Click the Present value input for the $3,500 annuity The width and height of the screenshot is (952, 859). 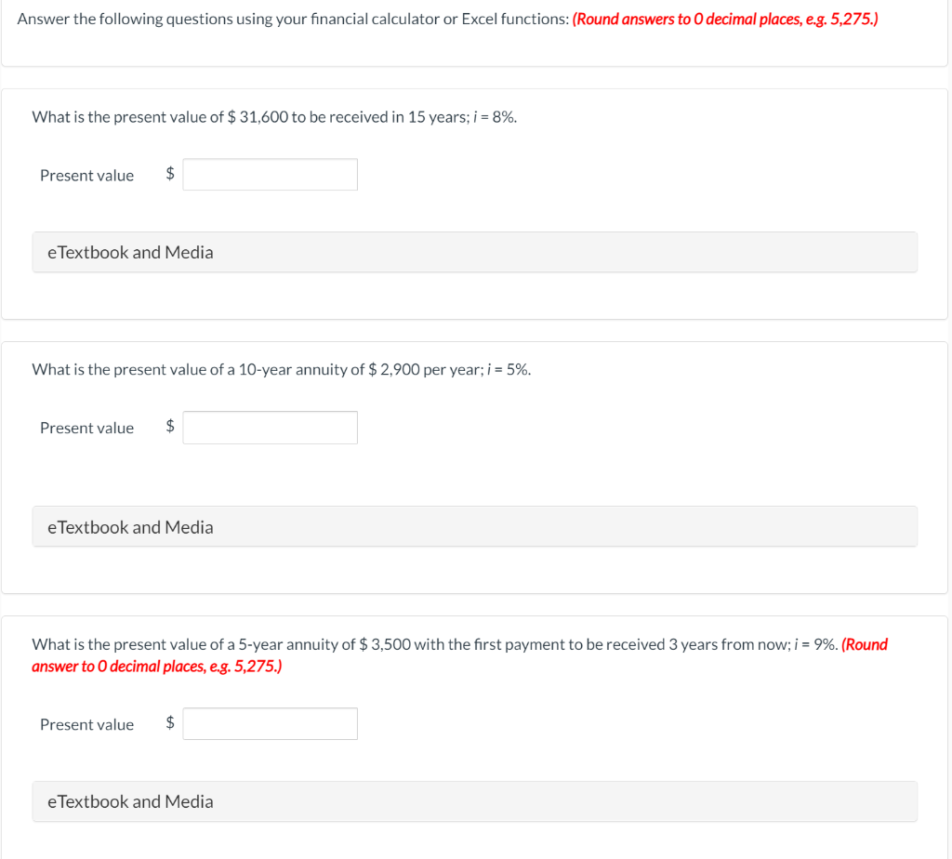tap(270, 723)
